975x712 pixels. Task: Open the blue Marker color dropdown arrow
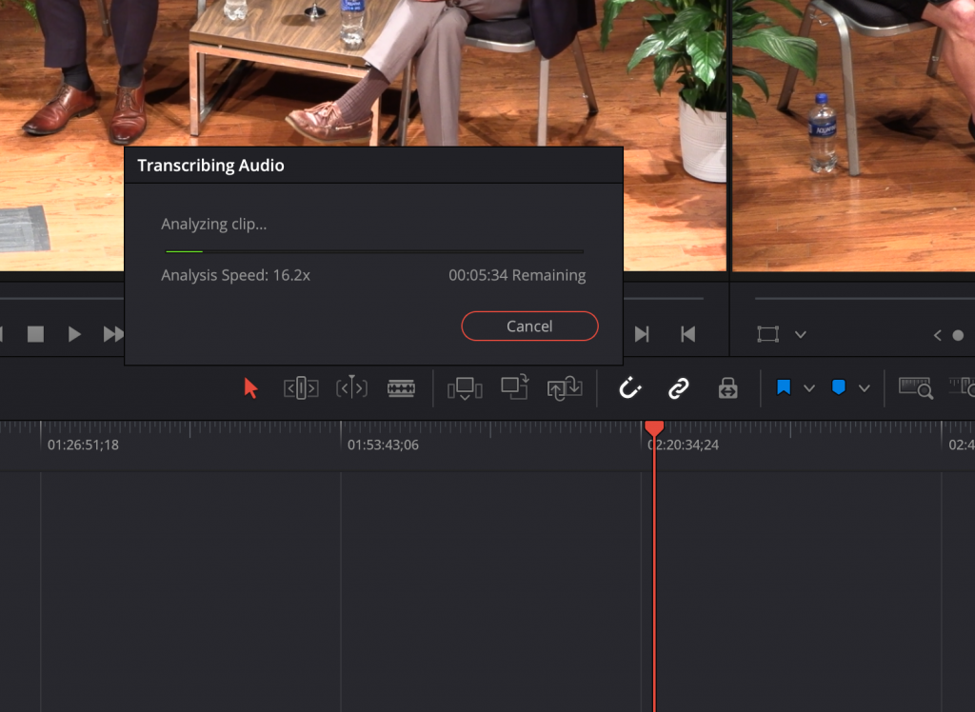[x=865, y=388]
